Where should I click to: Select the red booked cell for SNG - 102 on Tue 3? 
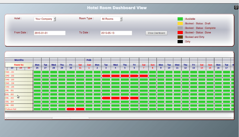[106, 76]
